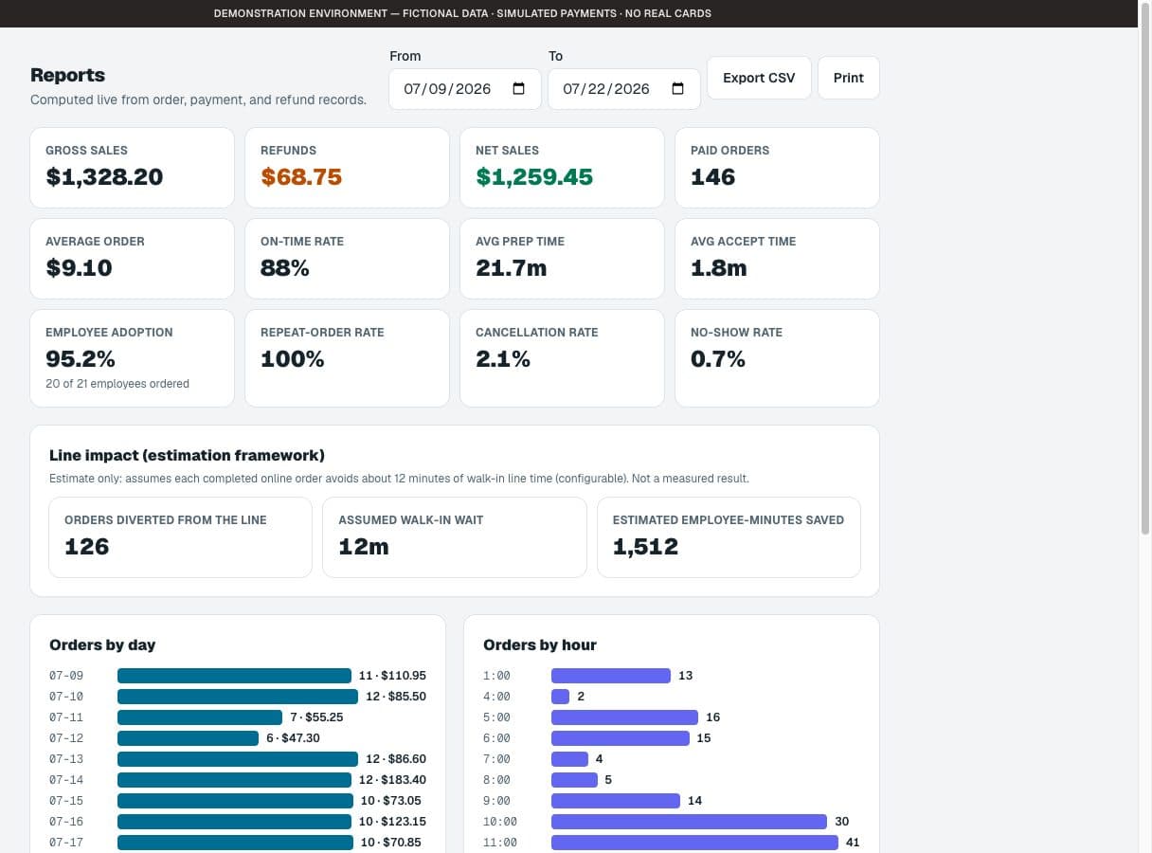Click the 11:00 bar in Orders by hour
1152x853 pixels.
(x=694, y=843)
